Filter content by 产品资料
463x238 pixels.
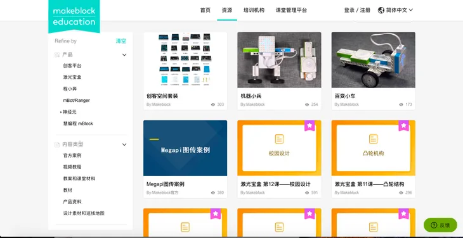[72, 202]
